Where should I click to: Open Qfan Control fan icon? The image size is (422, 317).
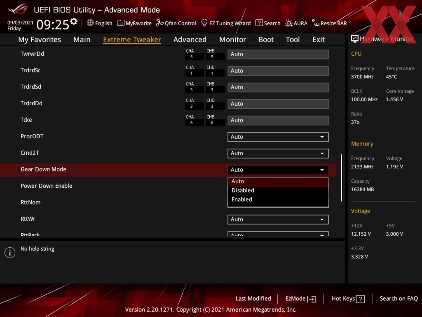(x=159, y=23)
